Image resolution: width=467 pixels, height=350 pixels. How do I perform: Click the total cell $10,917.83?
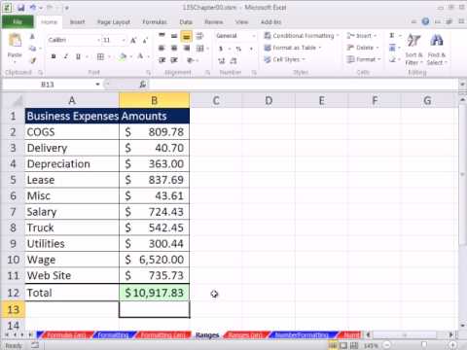tap(155, 293)
